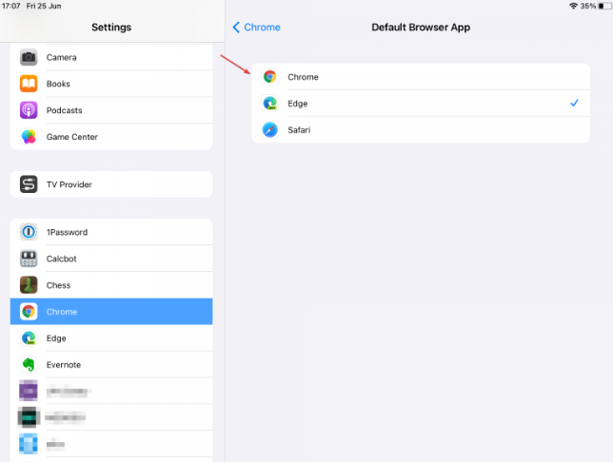Select the Camera row text
Image resolution: width=613 pixels, height=462 pixels.
[61, 57]
